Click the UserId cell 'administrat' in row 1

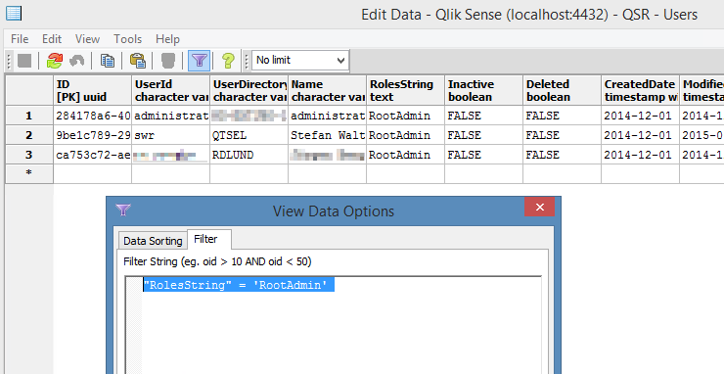[171, 116]
